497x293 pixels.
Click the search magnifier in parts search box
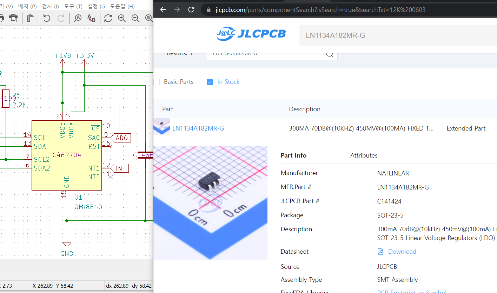330,53
